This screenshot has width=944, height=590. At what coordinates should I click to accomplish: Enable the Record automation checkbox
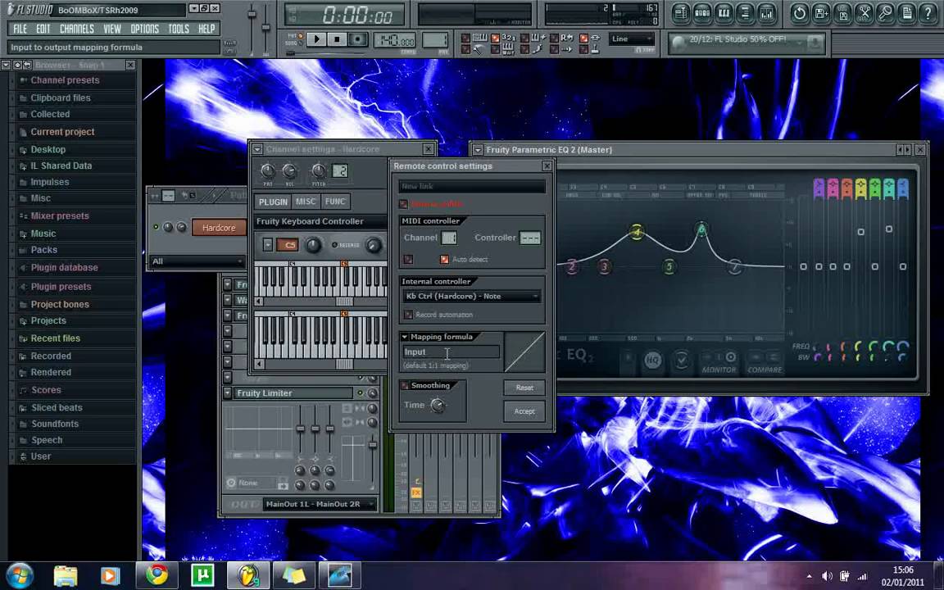coord(408,315)
